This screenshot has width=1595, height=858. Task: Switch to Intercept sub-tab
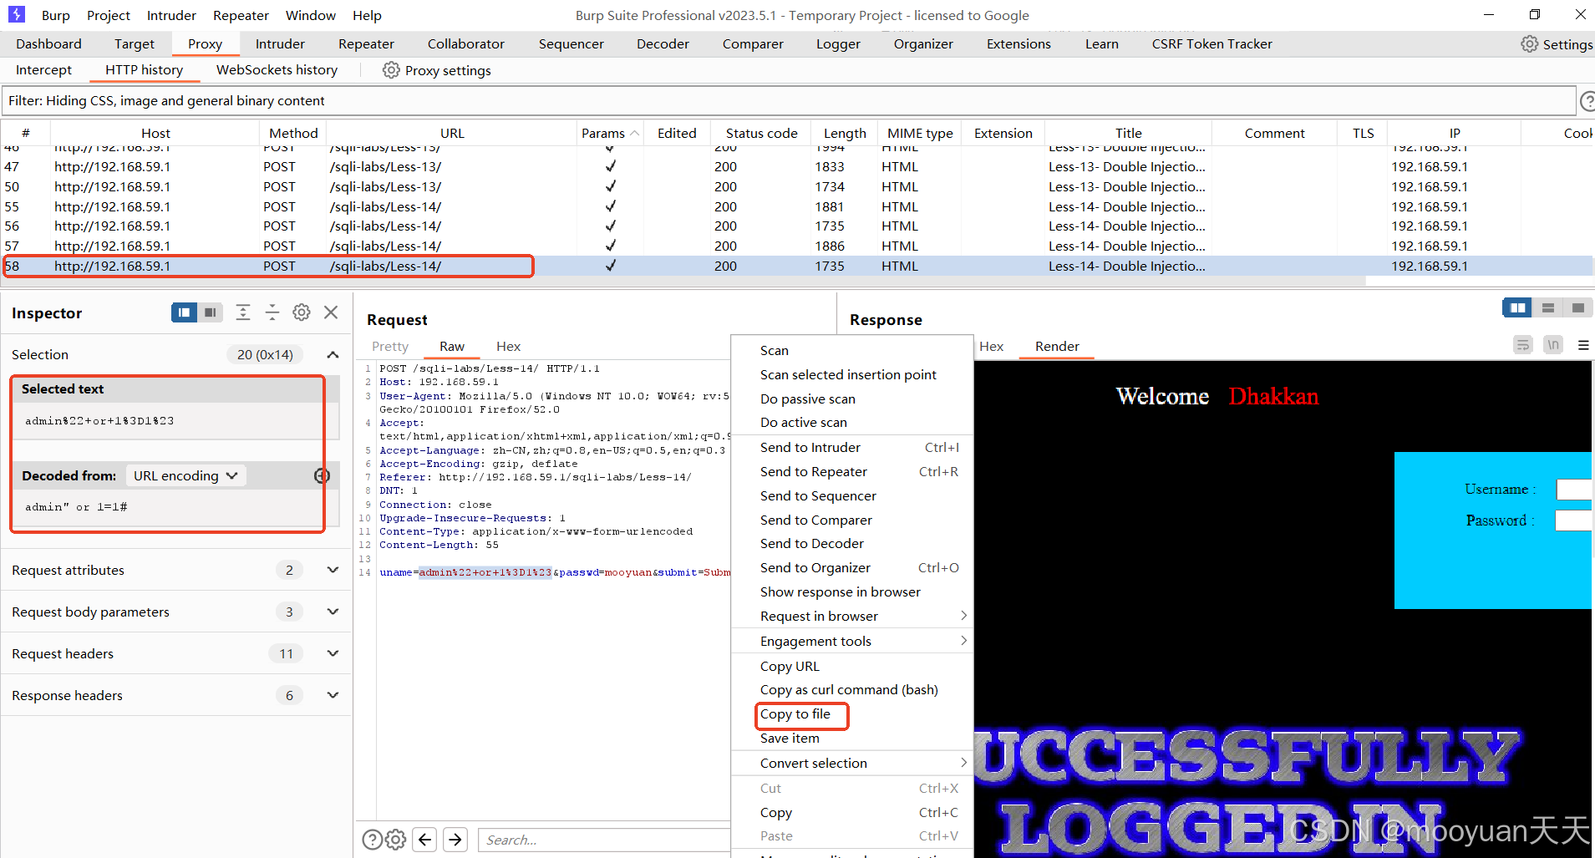pos(43,70)
